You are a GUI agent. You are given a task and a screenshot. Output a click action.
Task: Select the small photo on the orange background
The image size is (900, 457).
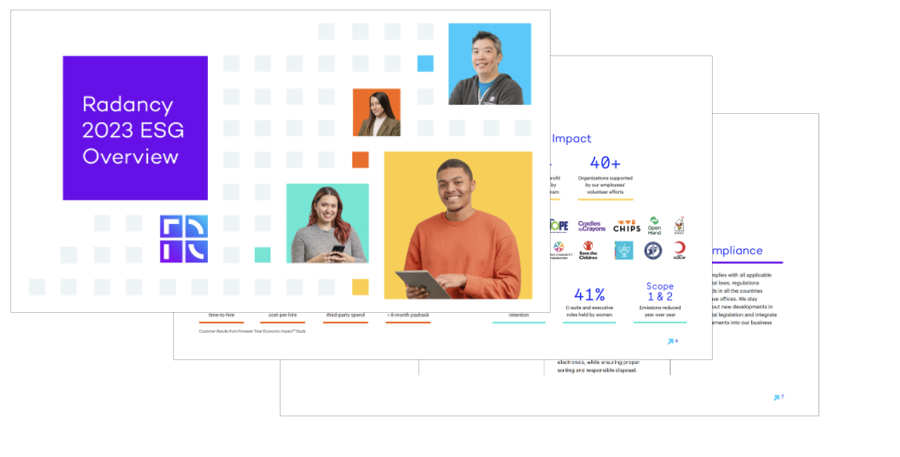377,112
